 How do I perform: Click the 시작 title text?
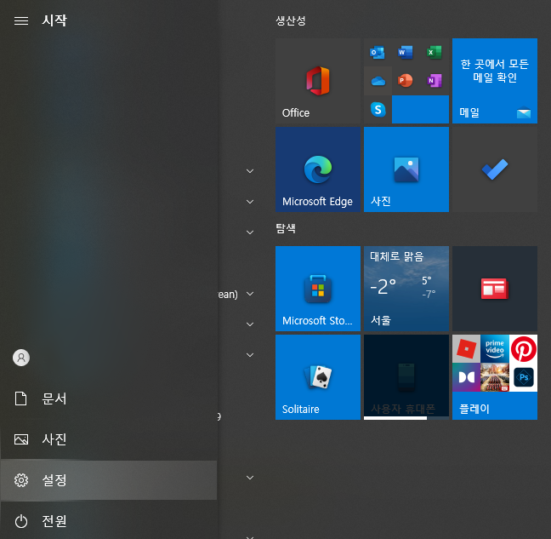(54, 20)
